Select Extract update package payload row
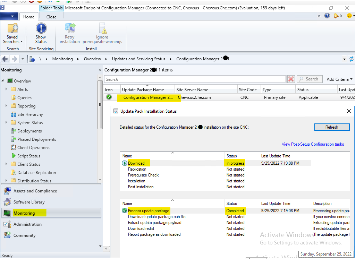 tap(235, 223)
